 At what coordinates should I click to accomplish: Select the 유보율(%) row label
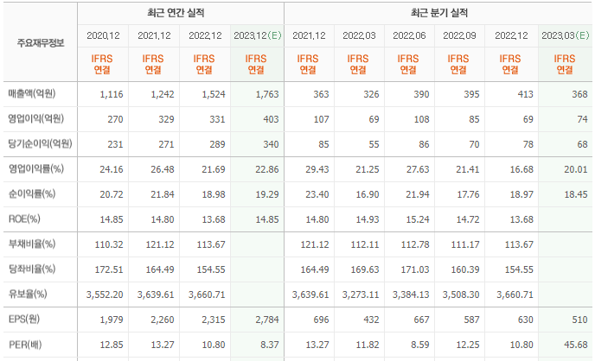28,294
